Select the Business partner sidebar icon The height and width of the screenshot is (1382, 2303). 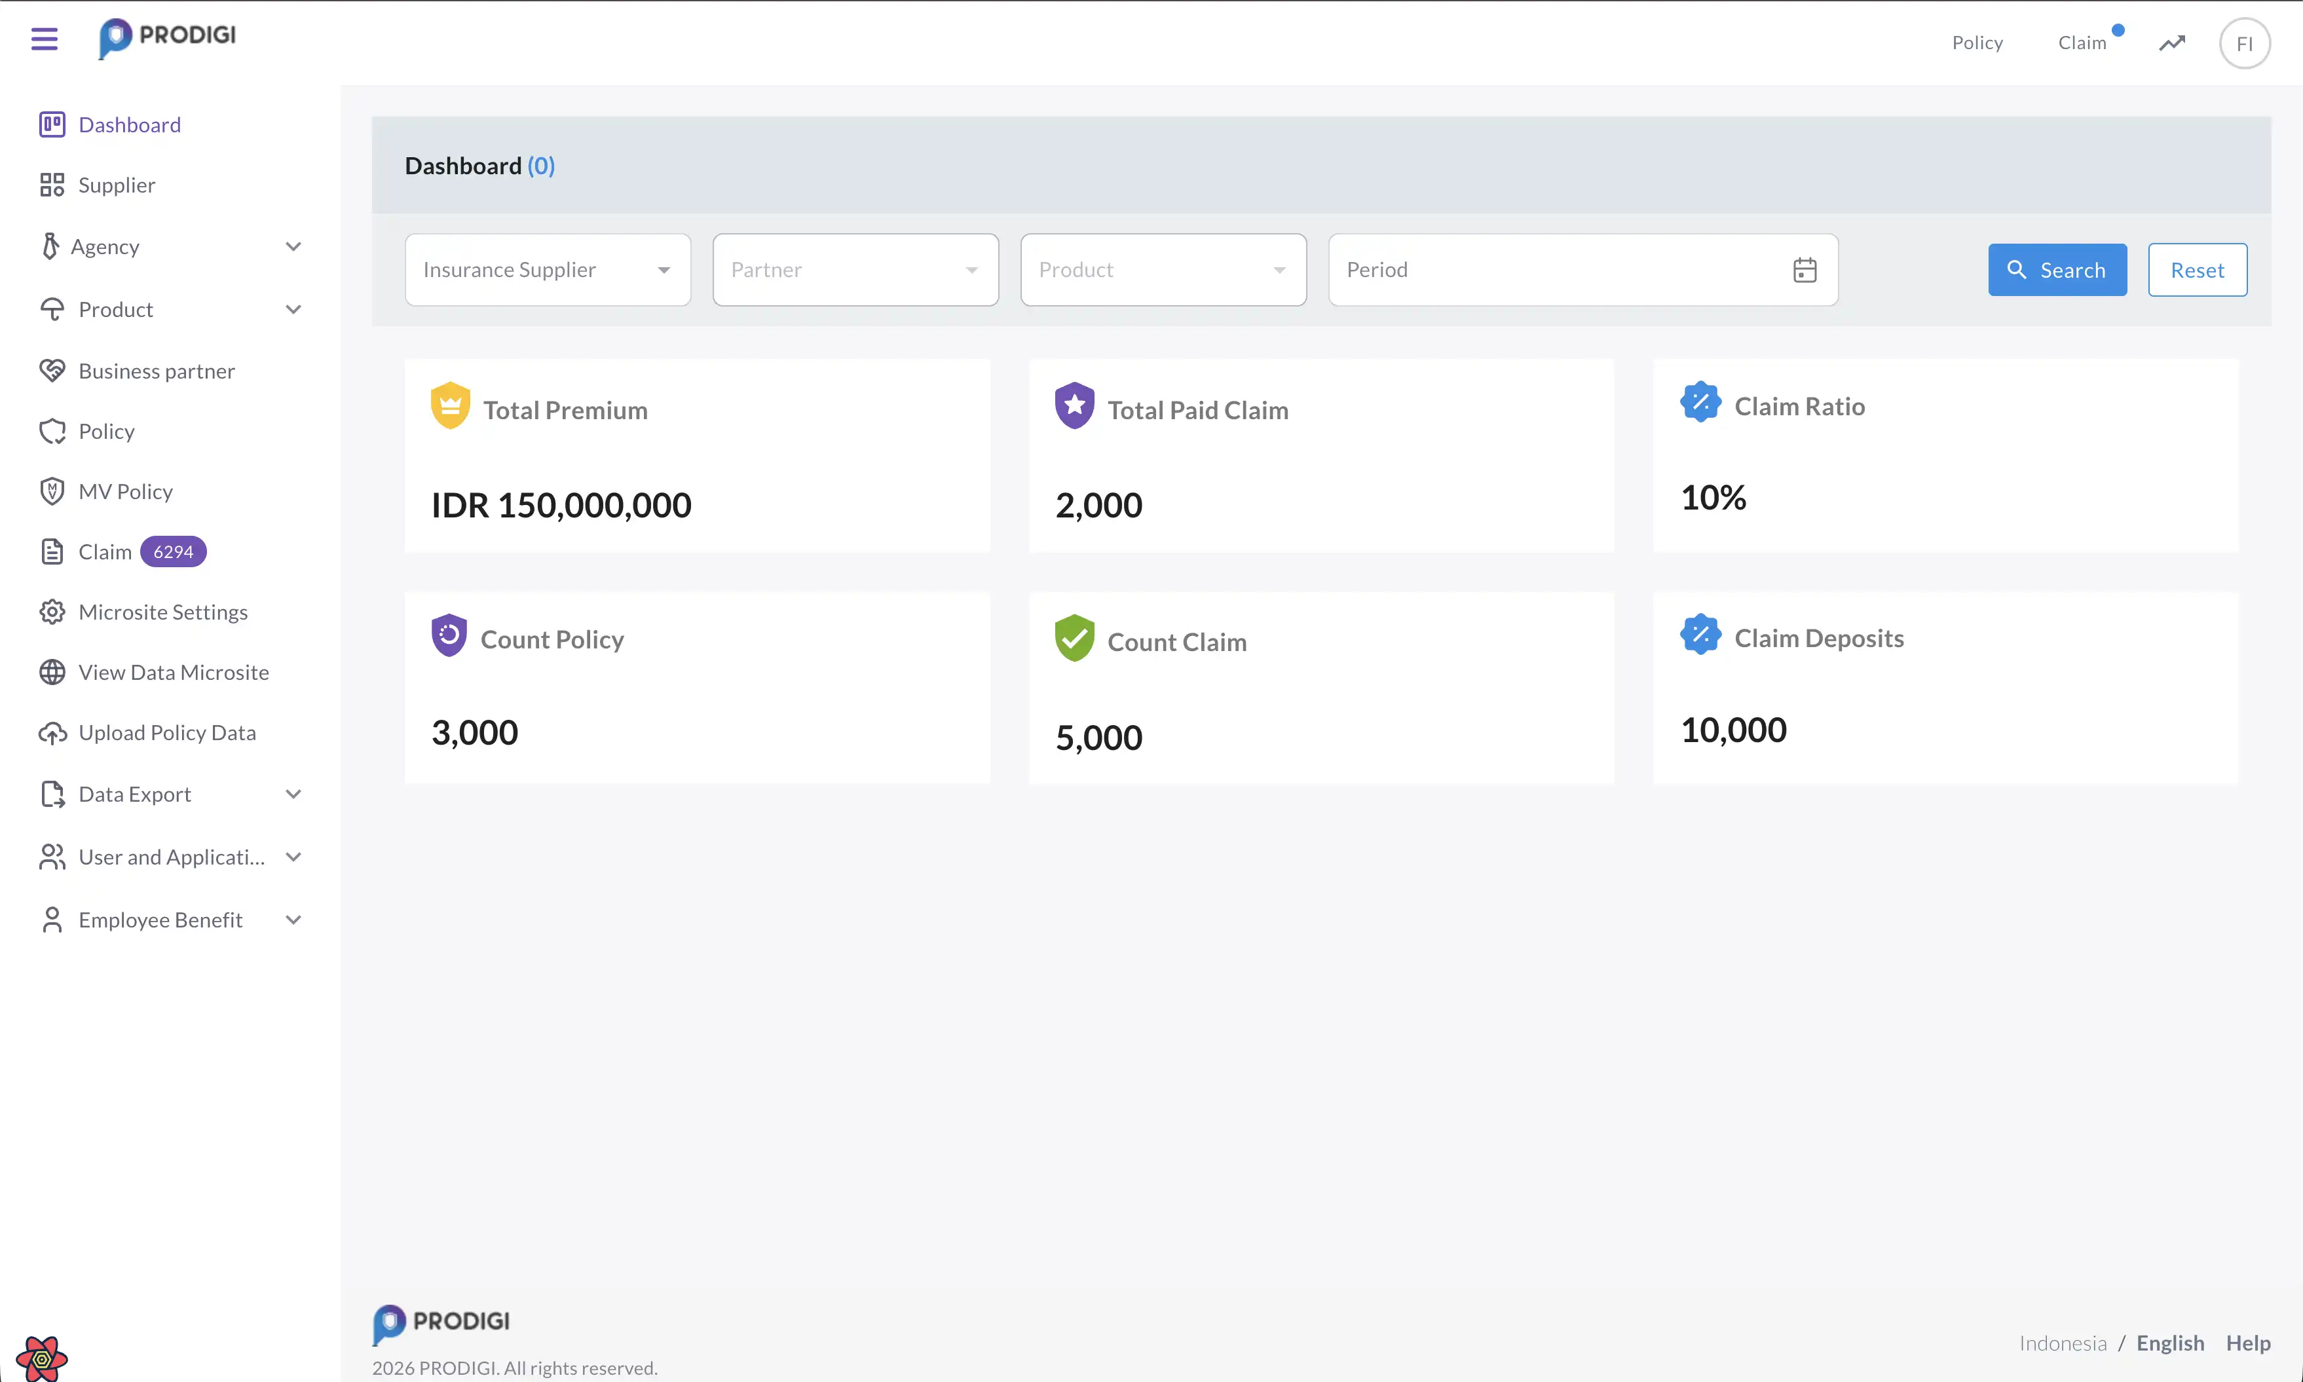pos(52,369)
